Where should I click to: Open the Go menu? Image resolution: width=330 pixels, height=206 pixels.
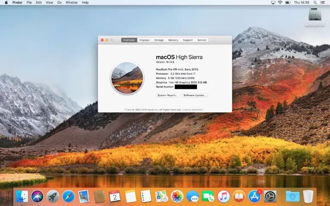59,3
